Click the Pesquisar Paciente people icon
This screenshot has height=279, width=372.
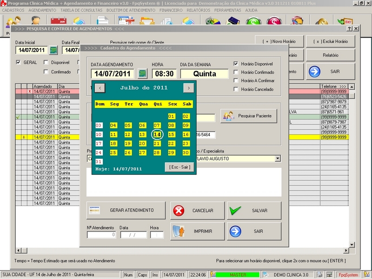click(228, 116)
